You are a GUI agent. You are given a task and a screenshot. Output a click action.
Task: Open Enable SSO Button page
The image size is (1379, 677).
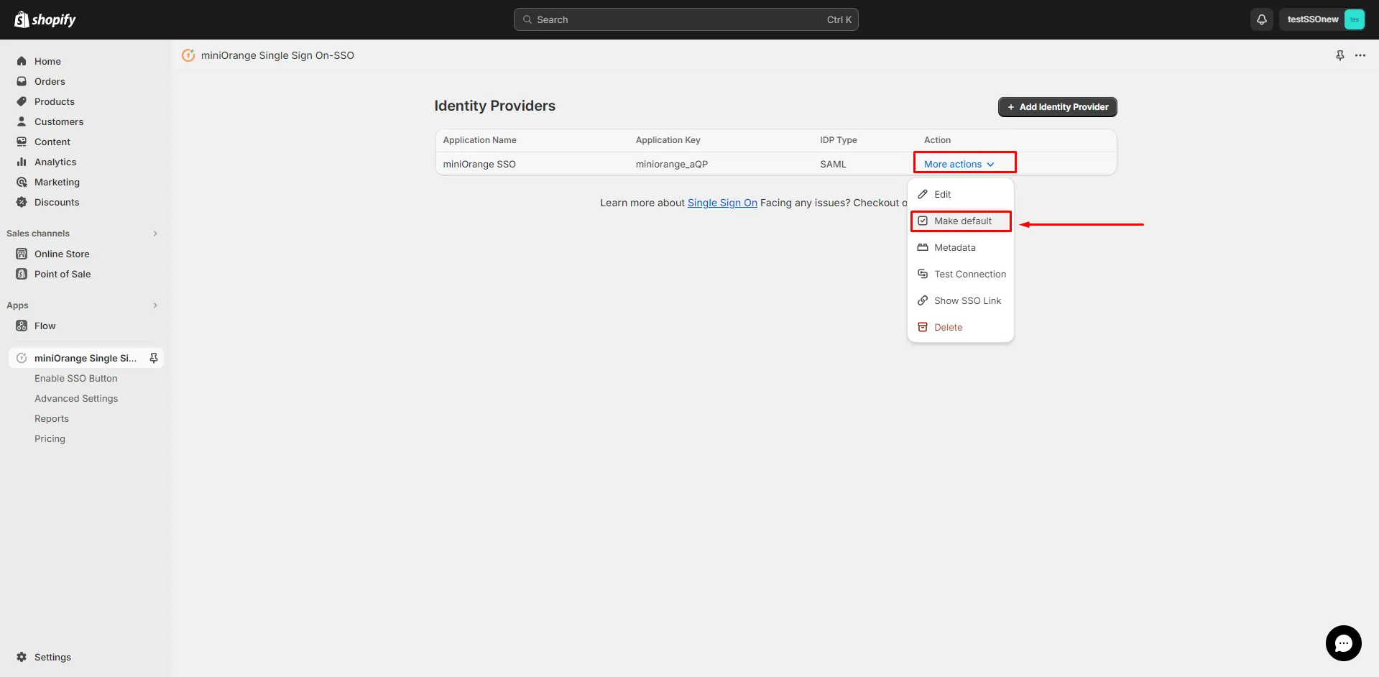click(x=75, y=378)
